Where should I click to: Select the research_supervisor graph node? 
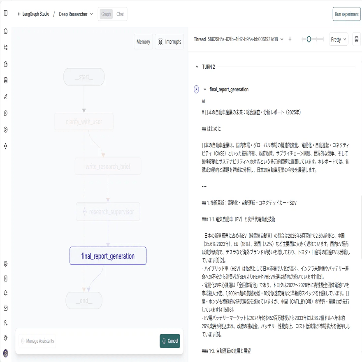108,211
